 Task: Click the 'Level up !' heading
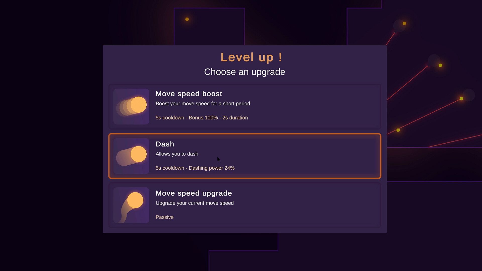click(x=251, y=57)
